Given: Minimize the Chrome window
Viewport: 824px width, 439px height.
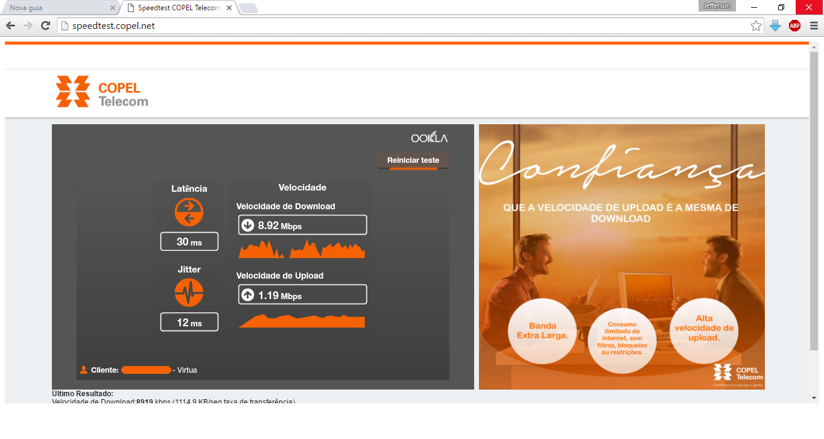Looking at the screenshot, I should coord(754,7).
